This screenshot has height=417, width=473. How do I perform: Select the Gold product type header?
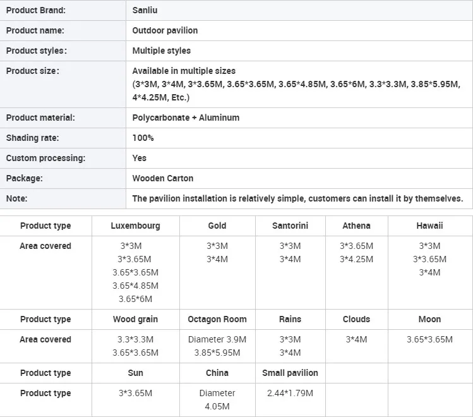pyautogui.click(x=217, y=226)
